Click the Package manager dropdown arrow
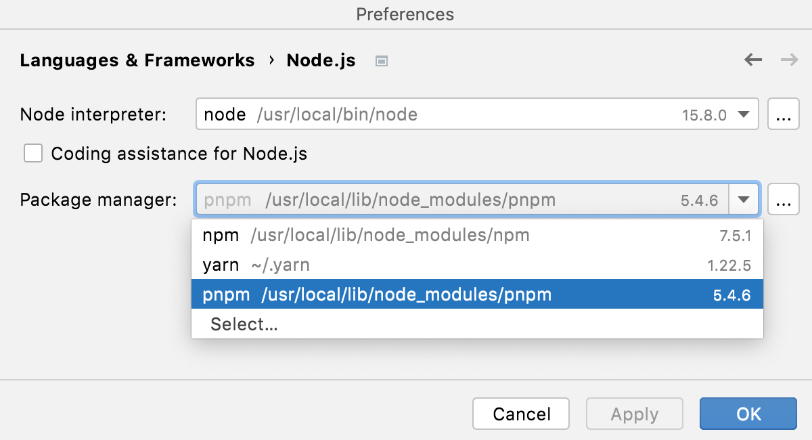Viewport: 812px width, 440px height. click(743, 199)
